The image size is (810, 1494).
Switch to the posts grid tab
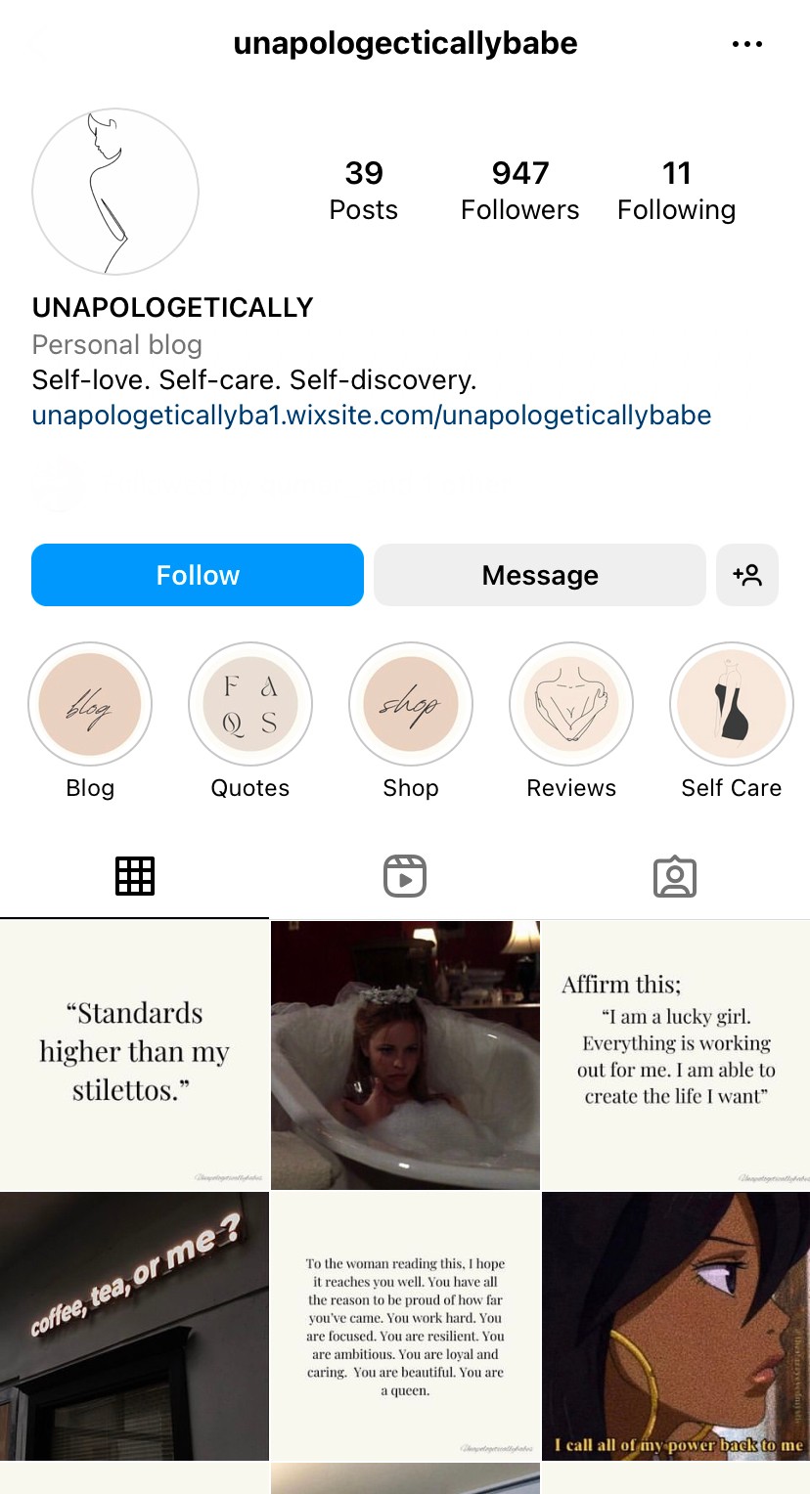[135, 876]
